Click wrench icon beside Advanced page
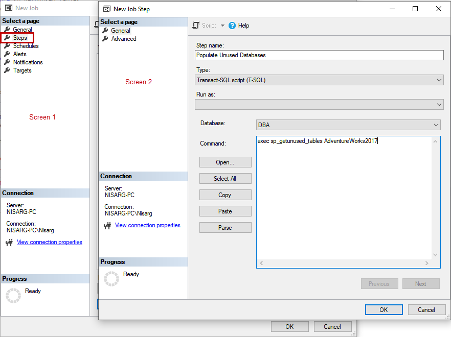Viewport: 451px width, 337px height. point(105,38)
